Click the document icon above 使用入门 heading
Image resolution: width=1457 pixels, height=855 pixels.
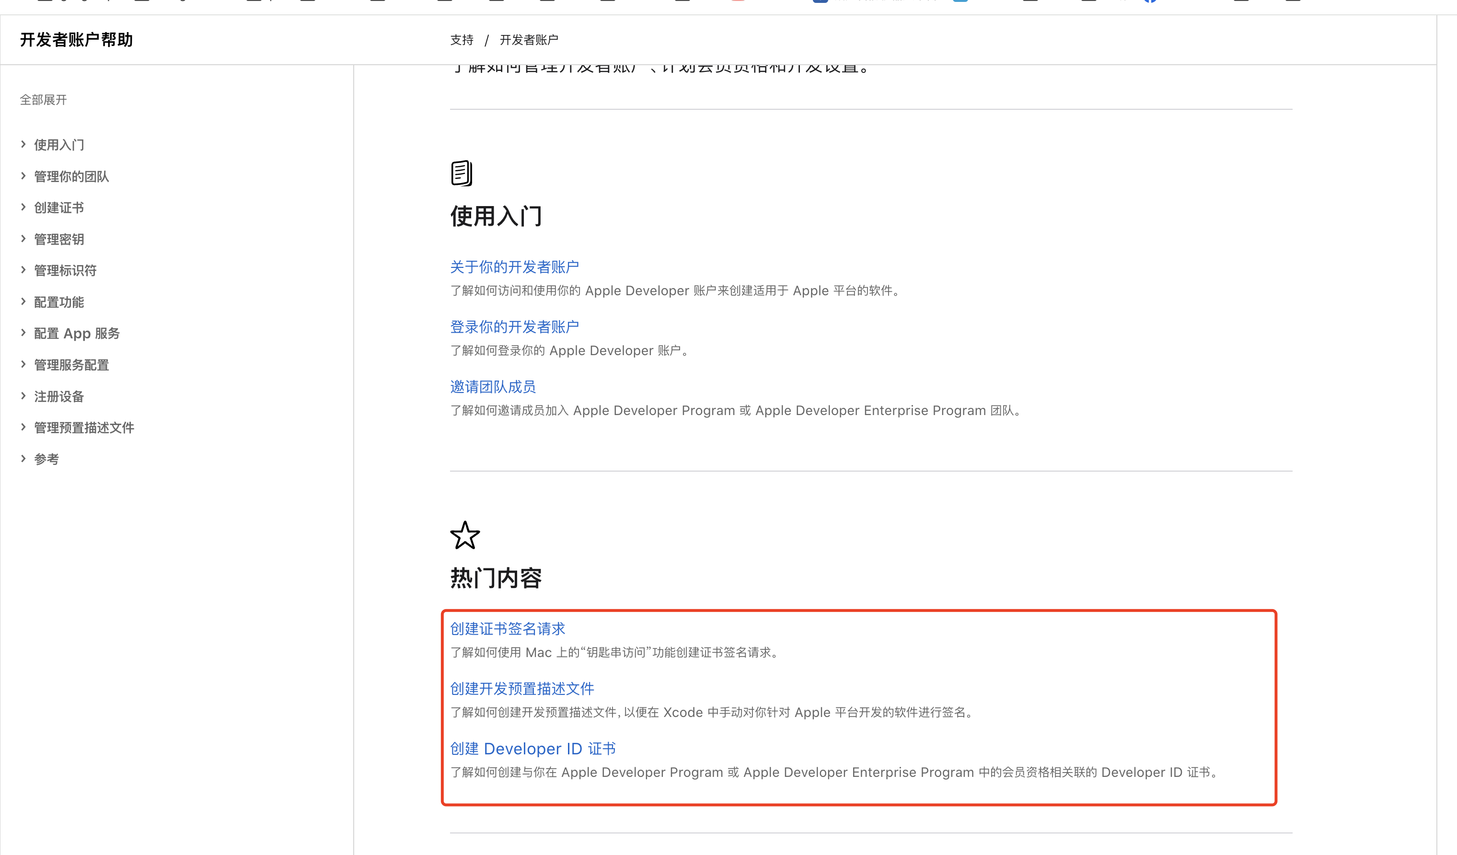pos(462,173)
